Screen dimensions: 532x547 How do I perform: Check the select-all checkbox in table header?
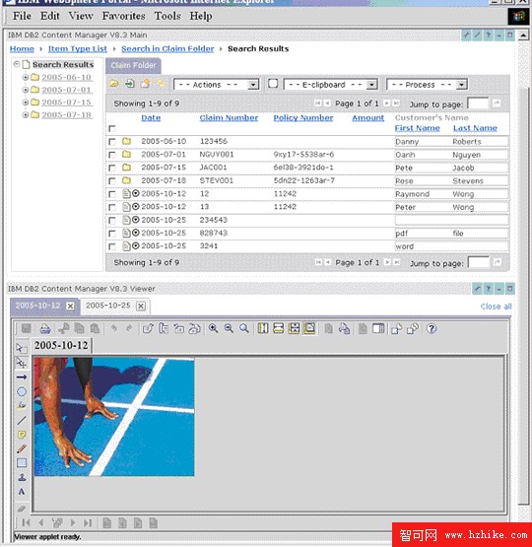pos(112,129)
